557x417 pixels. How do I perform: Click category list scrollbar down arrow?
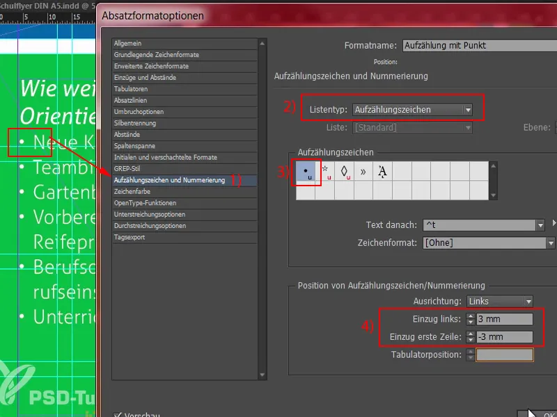click(x=262, y=375)
